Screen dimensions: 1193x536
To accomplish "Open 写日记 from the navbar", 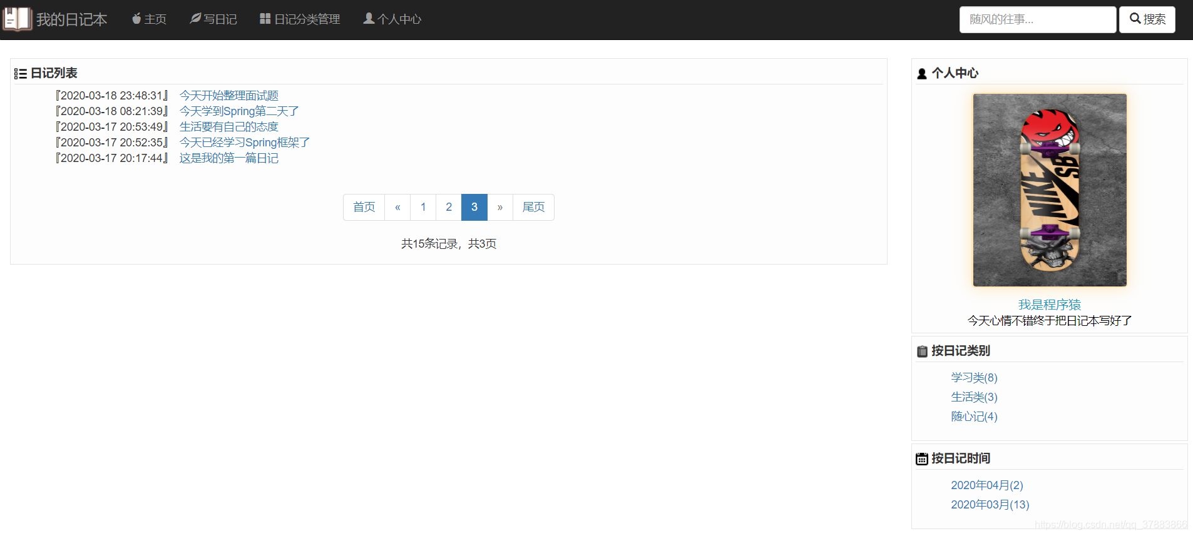I will click(213, 19).
